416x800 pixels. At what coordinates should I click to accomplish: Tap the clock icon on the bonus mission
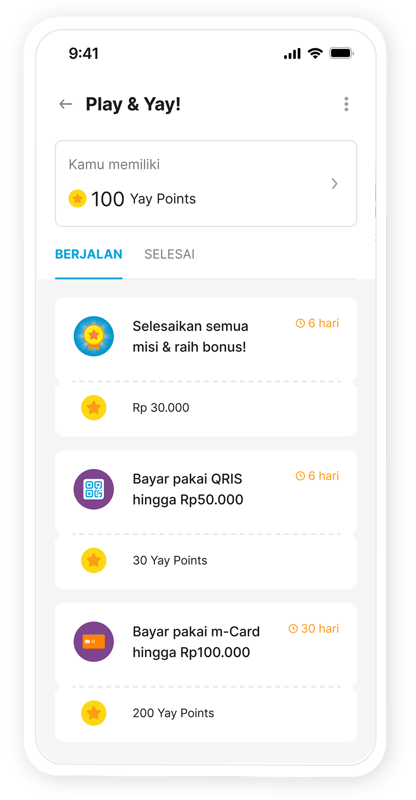[300, 324]
